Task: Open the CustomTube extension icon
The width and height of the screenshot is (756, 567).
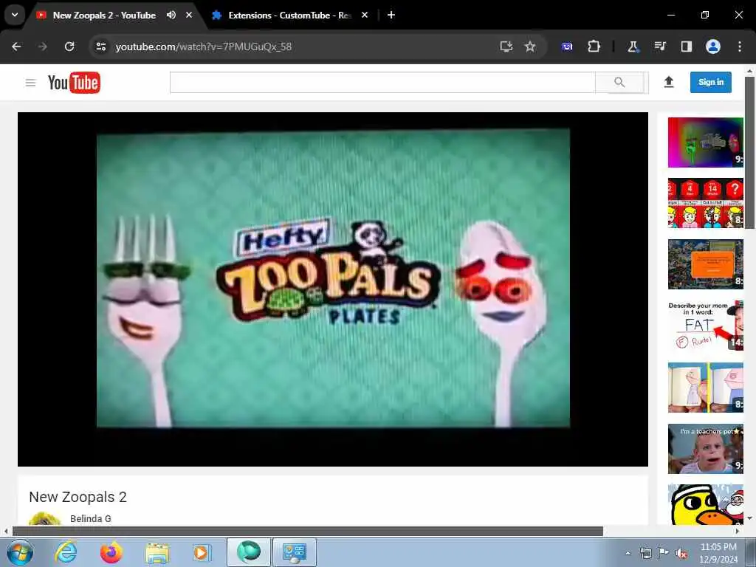Action: [567, 47]
